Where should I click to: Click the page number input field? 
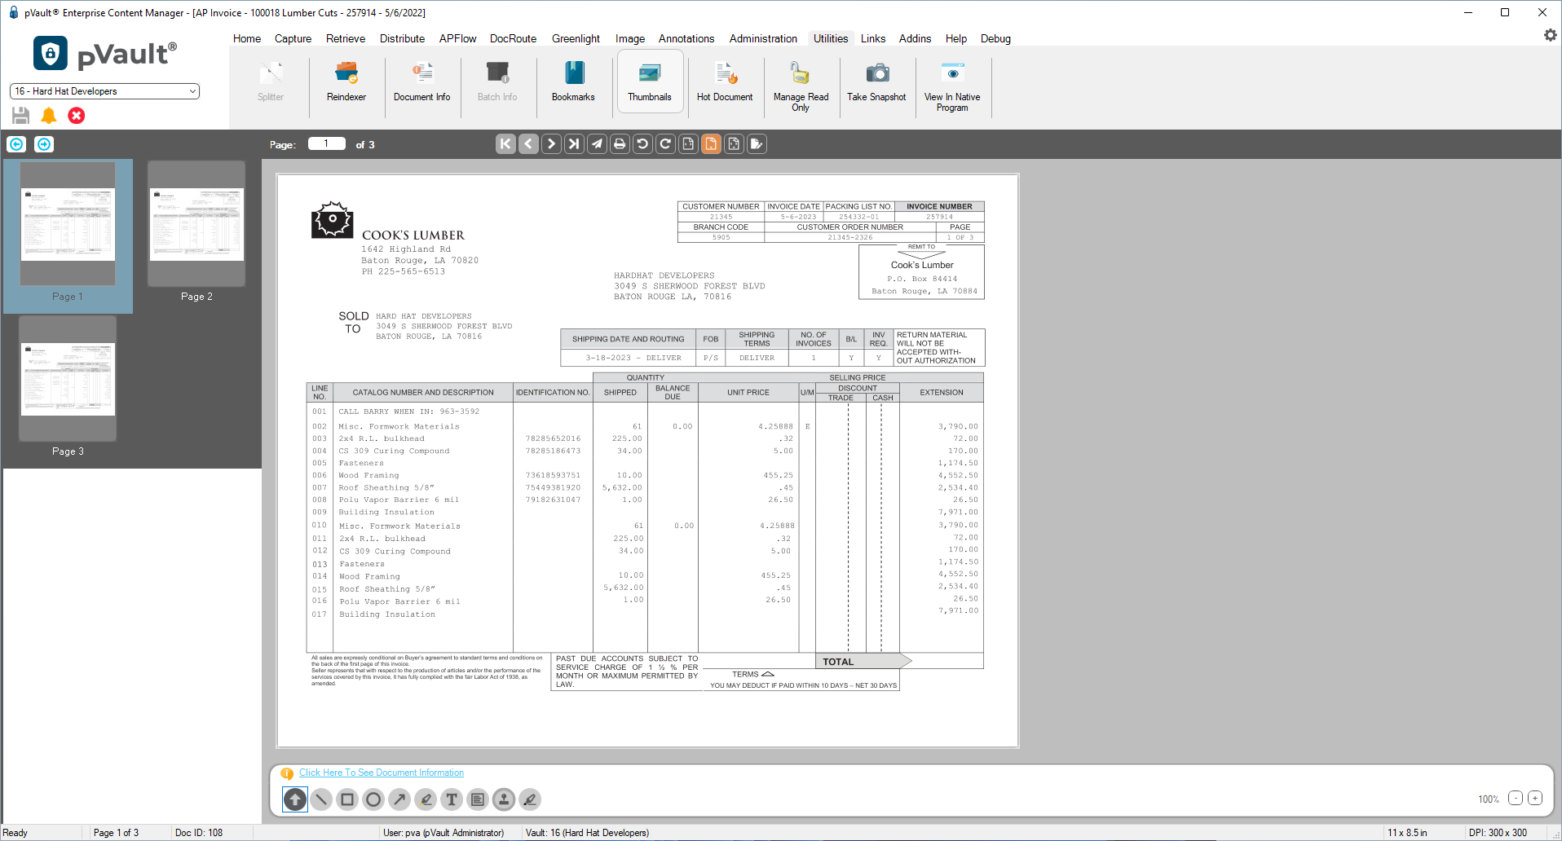point(326,144)
